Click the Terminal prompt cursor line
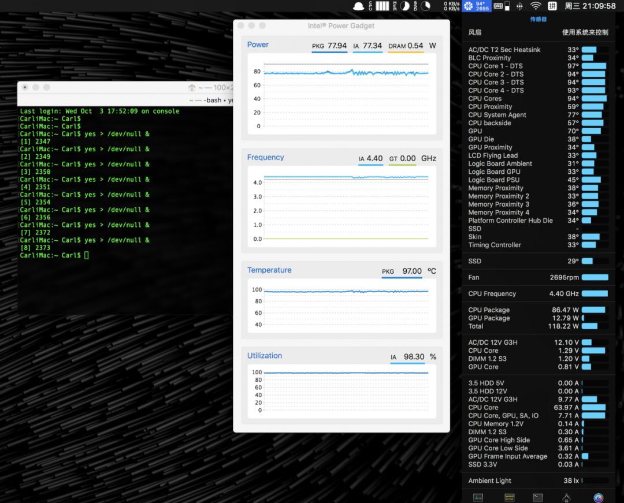This screenshot has width=624, height=503. point(87,255)
